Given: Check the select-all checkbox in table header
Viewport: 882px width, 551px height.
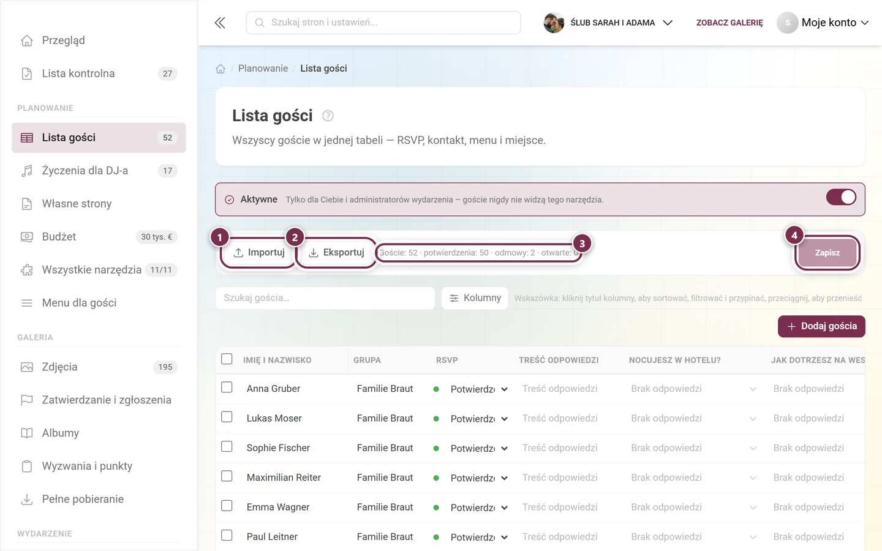Looking at the screenshot, I should (227, 359).
